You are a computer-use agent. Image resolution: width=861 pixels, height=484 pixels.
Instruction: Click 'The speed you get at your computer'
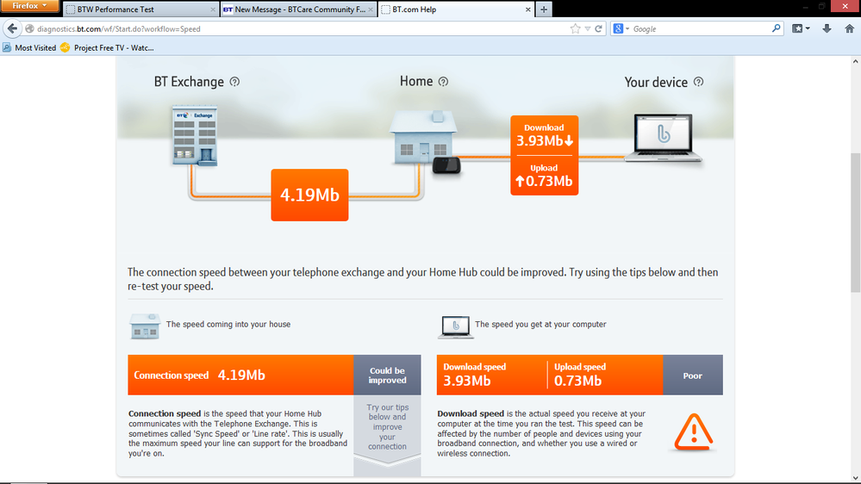click(540, 325)
